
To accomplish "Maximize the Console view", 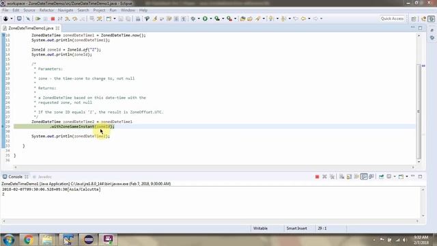I will [x=421, y=176].
